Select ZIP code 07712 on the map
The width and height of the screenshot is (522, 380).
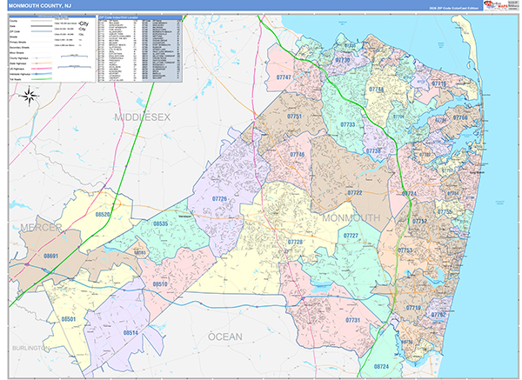tap(419, 221)
